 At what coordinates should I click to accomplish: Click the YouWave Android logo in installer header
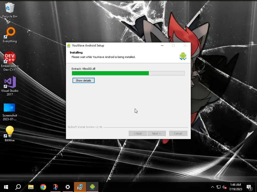pyautogui.click(x=183, y=56)
